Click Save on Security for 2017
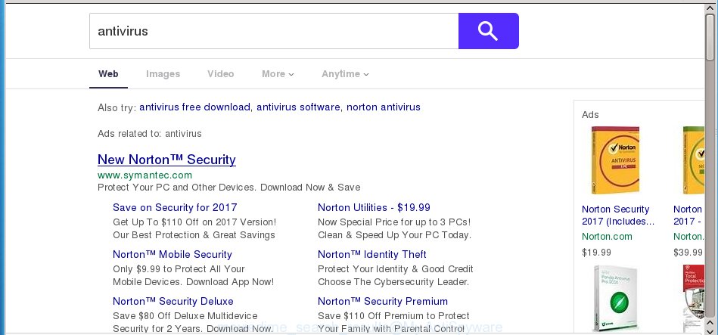718x335 pixels. (x=175, y=207)
